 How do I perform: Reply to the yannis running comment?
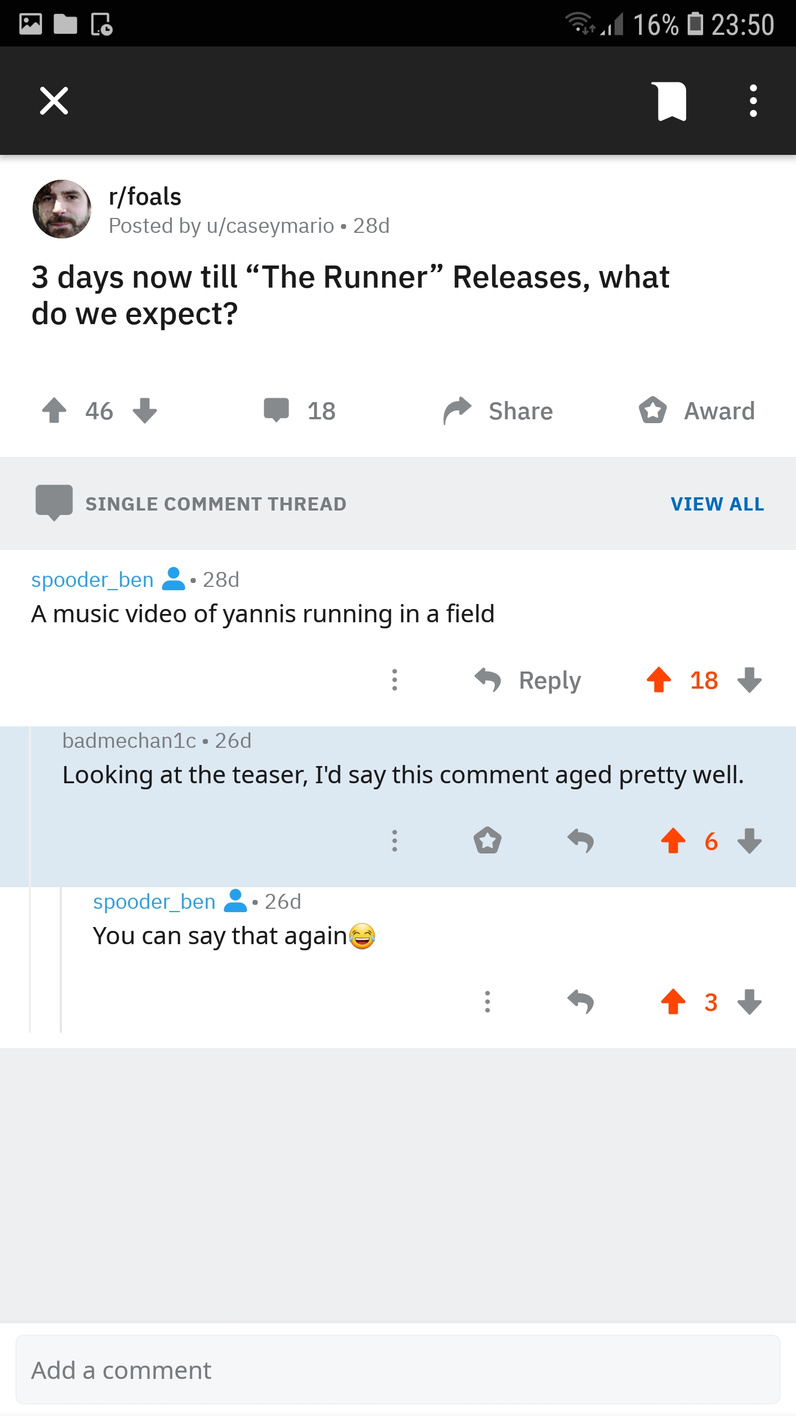pyautogui.click(x=528, y=680)
